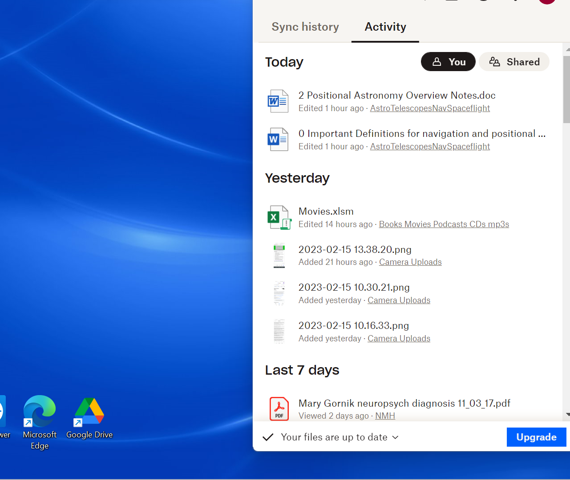Viewport: 570px width, 480px height.
Task: Open 2 Positional Astronomy Overview Notes.doc
Action: coord(397,95)
